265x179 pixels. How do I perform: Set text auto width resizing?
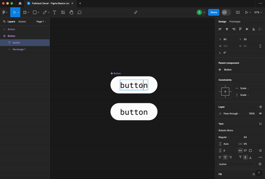point(240,151)
